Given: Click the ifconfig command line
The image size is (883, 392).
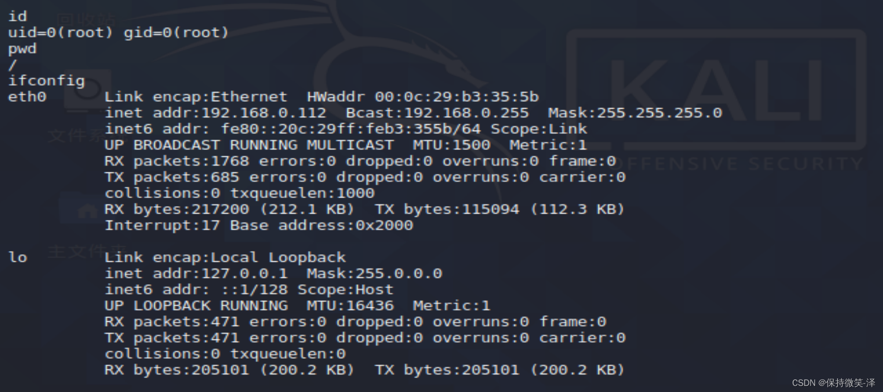Looking at the screenshot, I should click(x=46, y=81).
